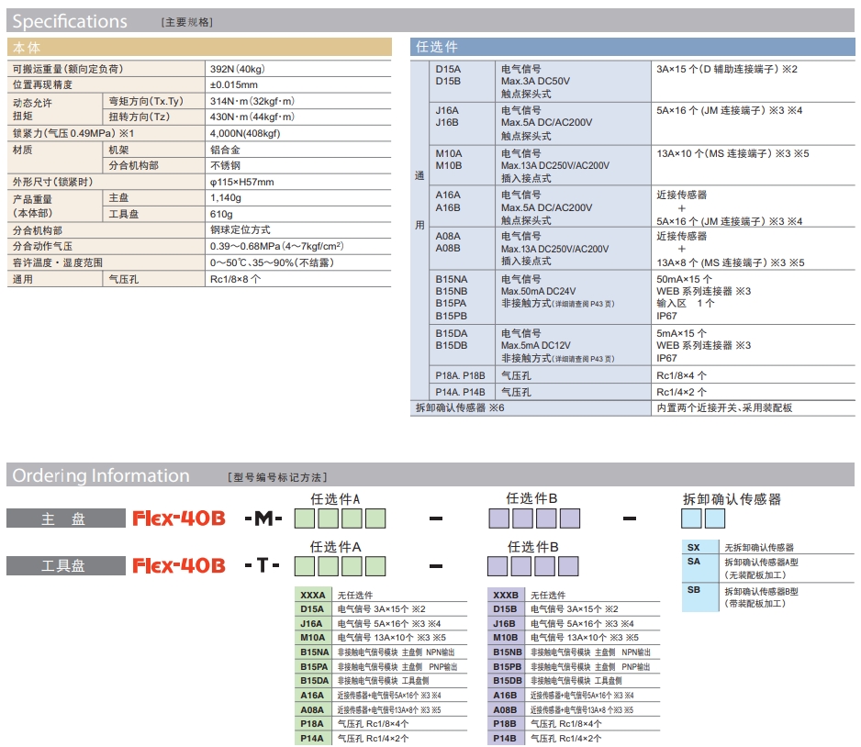861x747 pixels.
Task: Select "13A×10 个(MS 连接端子)" in options table
Action: [714, 153]
